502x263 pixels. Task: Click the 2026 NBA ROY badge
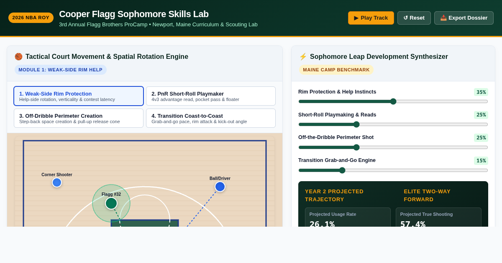pos(31,18)
